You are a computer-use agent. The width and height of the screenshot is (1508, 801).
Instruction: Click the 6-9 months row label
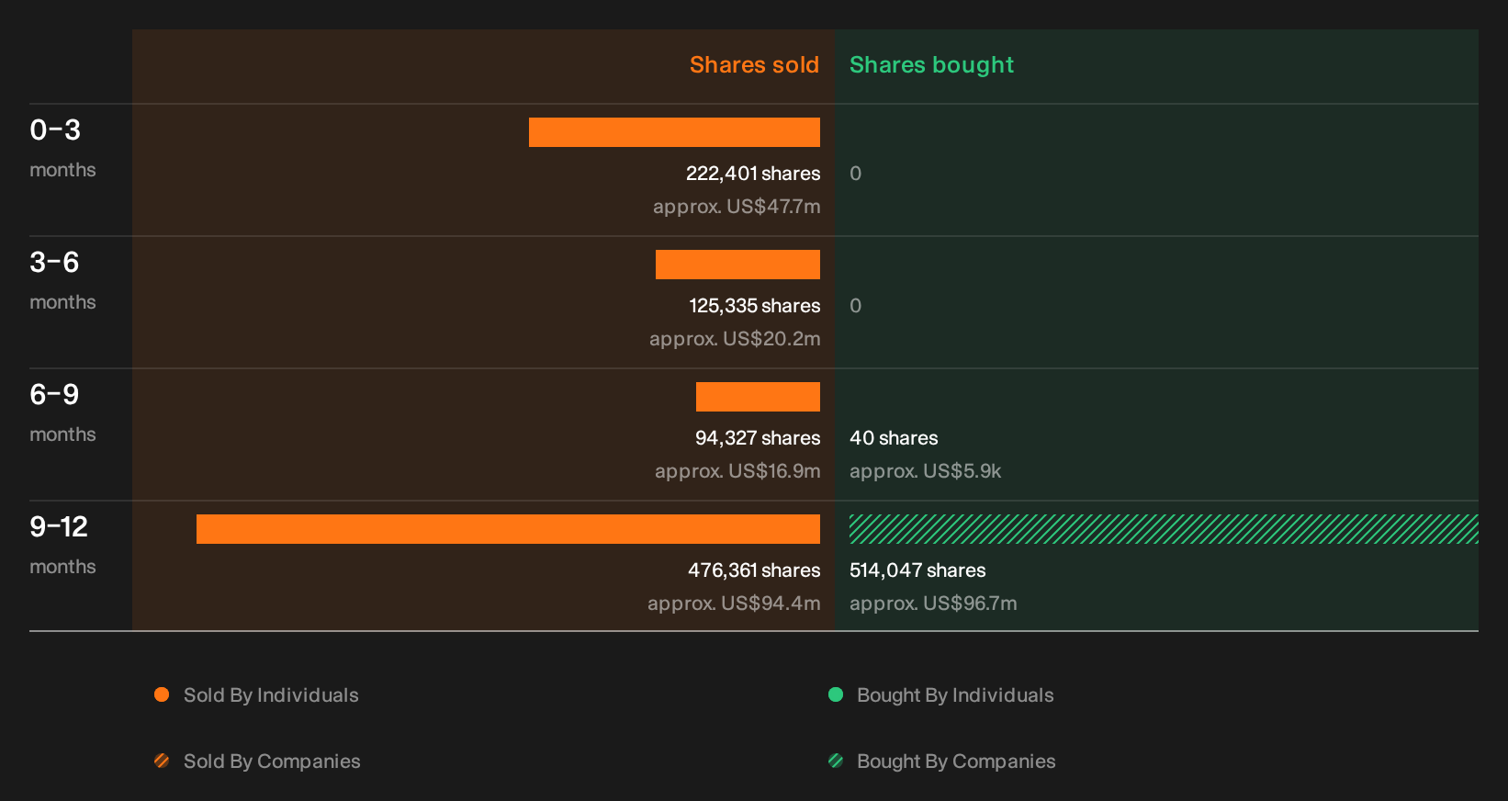(x=62, y=412)
